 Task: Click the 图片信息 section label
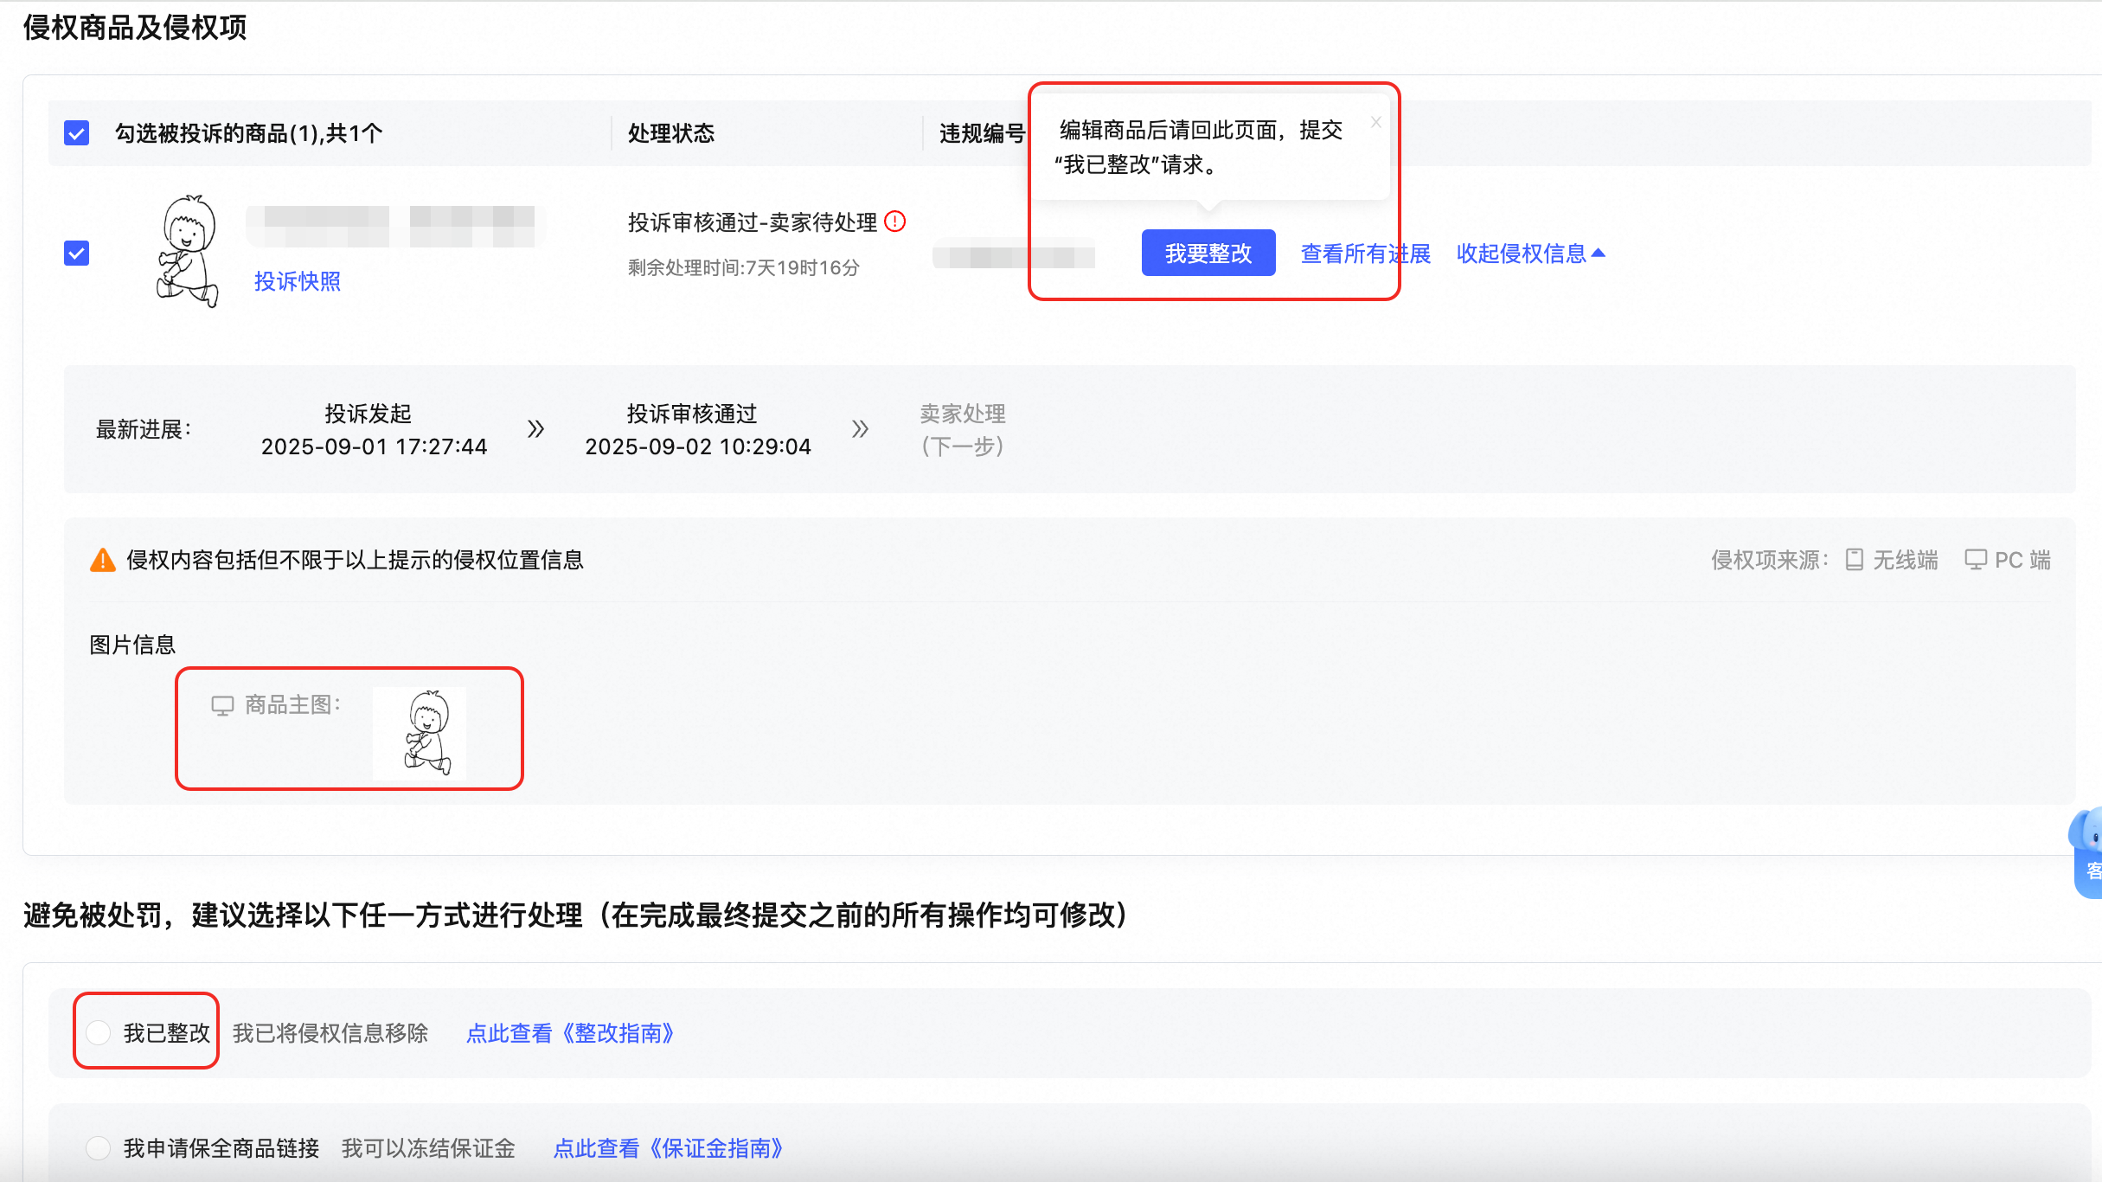coord(132,645)
